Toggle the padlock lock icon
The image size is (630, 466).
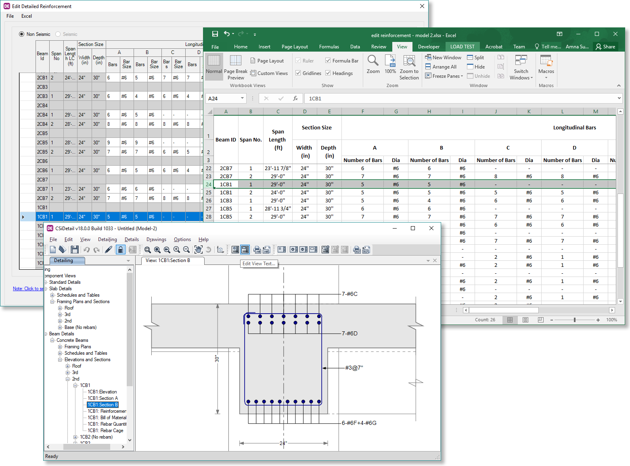120,250
